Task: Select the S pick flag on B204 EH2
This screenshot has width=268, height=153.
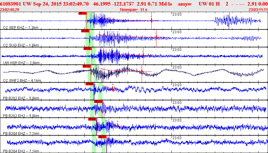Action: point(102,137)
